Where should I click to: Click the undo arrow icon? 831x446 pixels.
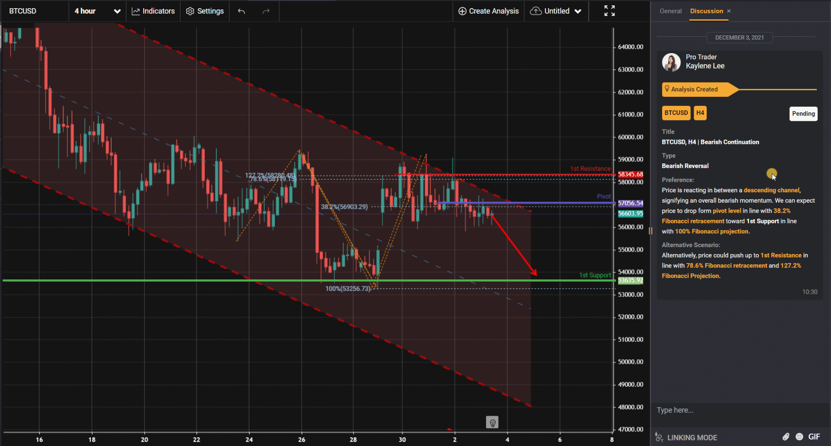242,11
